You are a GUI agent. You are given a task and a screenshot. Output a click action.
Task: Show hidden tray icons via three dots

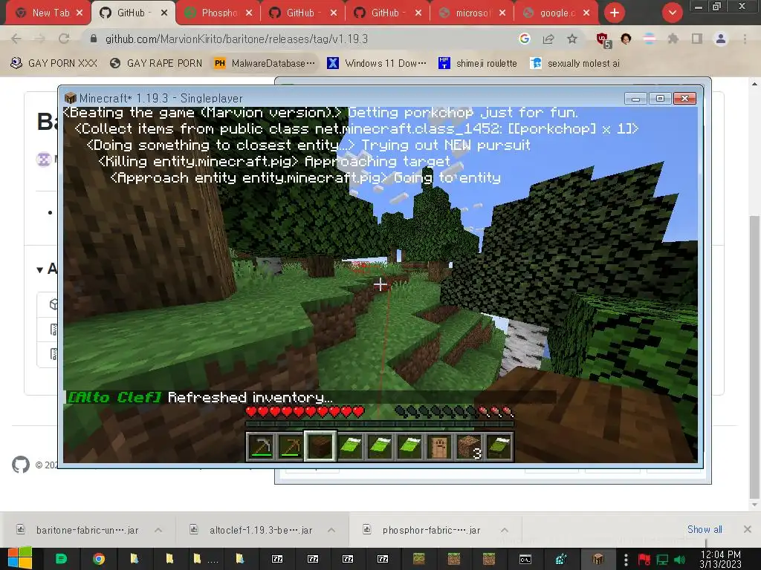click(626, 559)
